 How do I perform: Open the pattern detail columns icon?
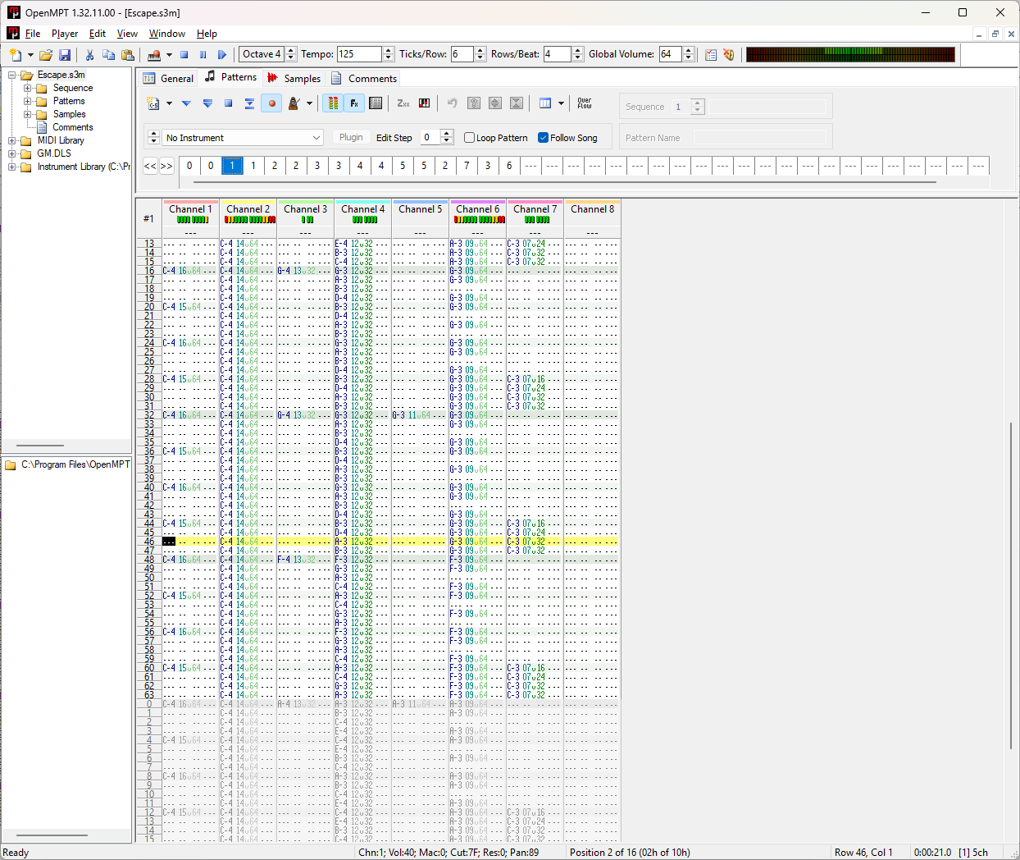[x=545, y=103]
